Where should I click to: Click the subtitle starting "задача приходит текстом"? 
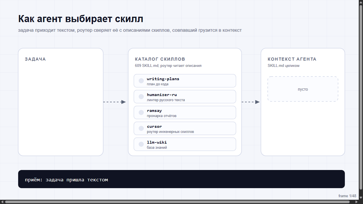130,30
